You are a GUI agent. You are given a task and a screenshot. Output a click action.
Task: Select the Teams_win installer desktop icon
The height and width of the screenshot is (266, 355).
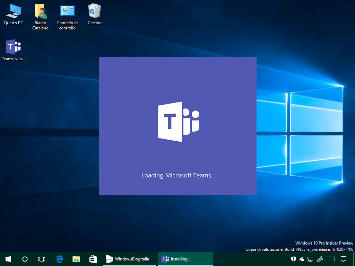pyautogui.click(x=14, y=50)
